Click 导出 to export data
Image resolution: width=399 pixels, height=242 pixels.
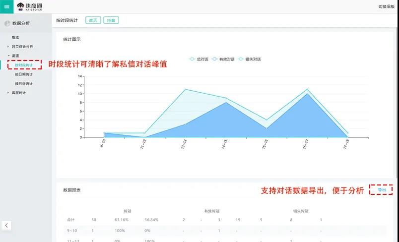pyautogui.click(x=382, y=190)
